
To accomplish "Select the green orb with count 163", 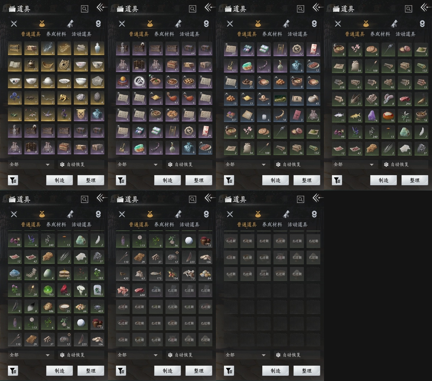I will click(x=48, y=290).
